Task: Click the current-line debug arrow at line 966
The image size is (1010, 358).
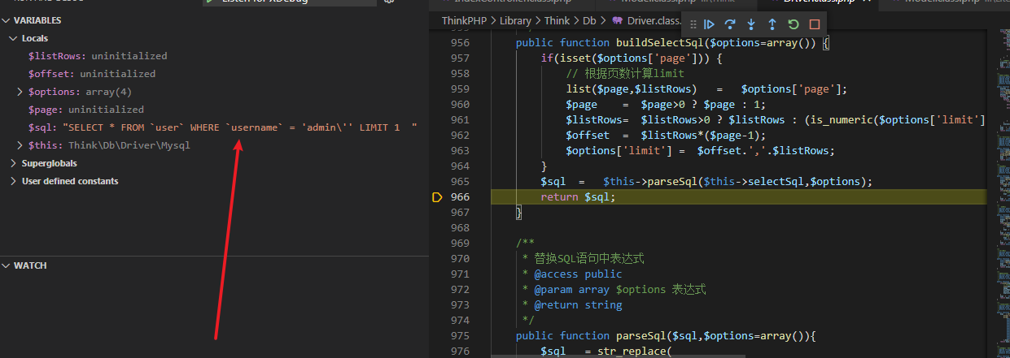Action: coord(436,197)
